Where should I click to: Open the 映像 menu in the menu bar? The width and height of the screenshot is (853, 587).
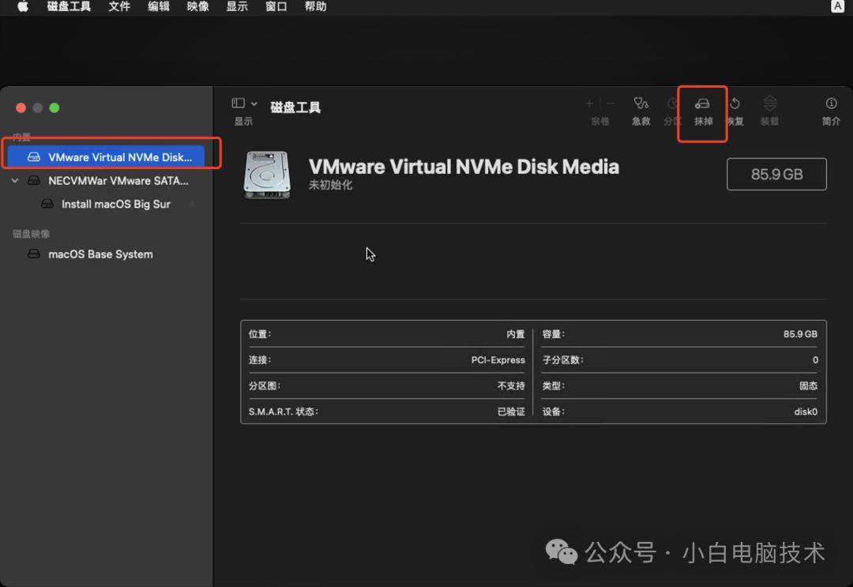click(x=197, y=6)
